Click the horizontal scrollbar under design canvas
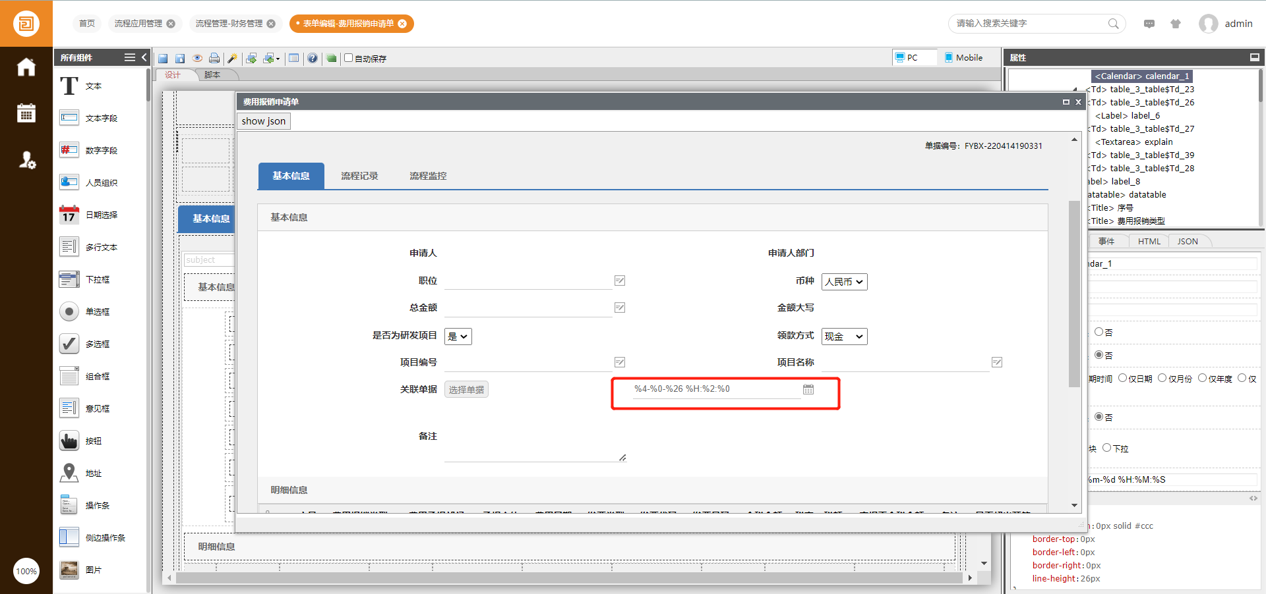This screenshot has height=594, width=1266. (567, 578)
